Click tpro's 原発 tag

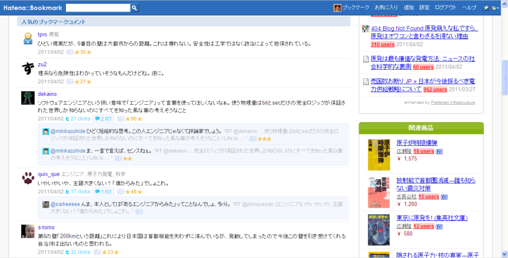[54, 35]
